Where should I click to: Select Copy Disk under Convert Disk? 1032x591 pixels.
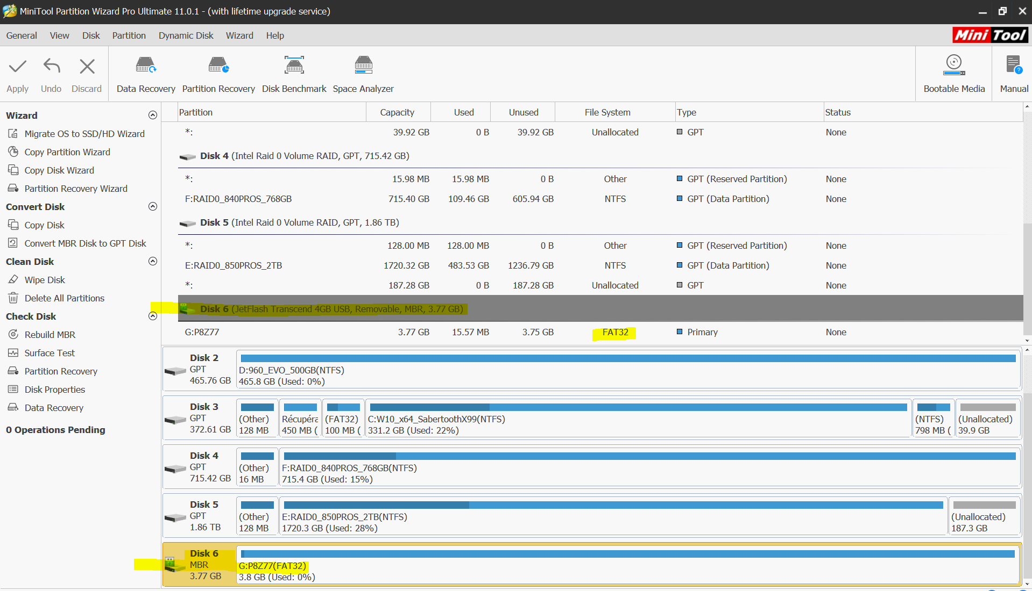(x=44, y=225)
